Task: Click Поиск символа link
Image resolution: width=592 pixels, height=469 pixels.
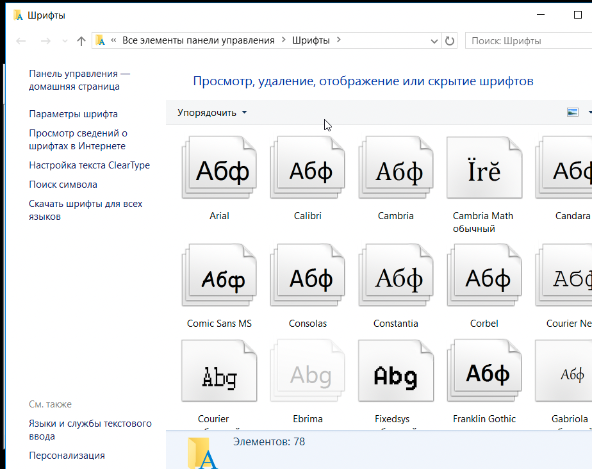Action: coord(63,185)
